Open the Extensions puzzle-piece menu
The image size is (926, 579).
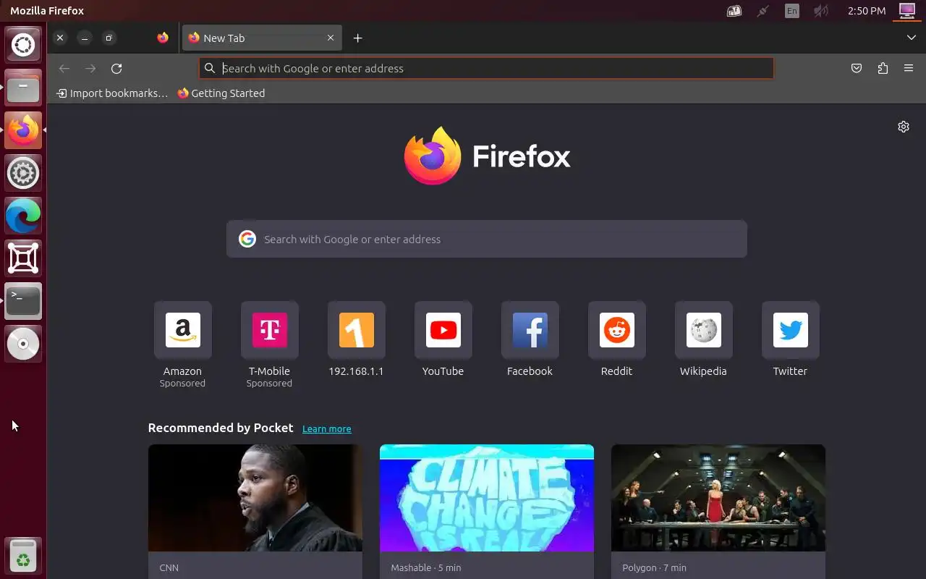click(883, 69)
